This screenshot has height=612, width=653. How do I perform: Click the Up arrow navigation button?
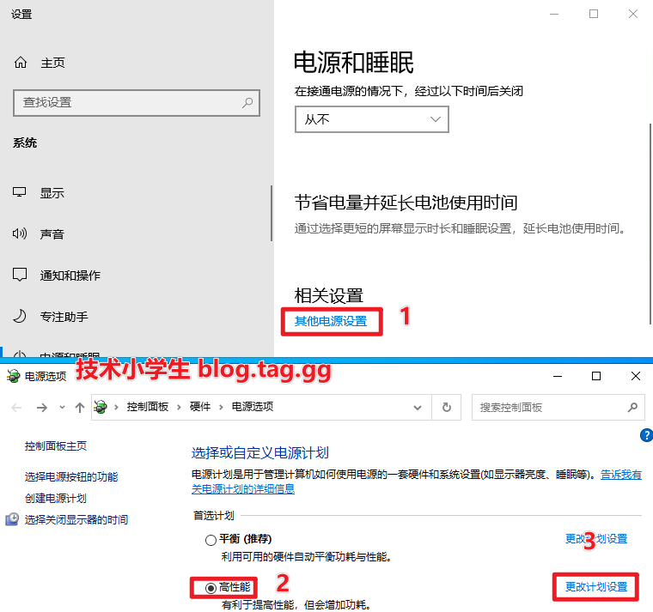click(80, 408)
